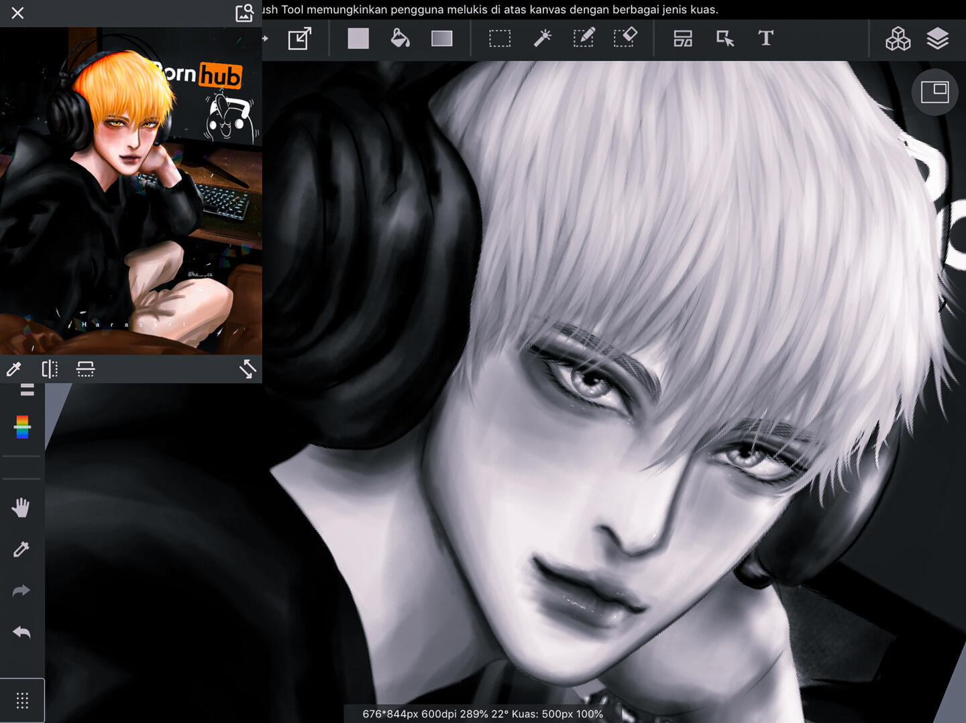Viewport: 966px width, 723px height.
Task: Open the Layers panel
Action: pyautogui.click(x=937, y=39)
